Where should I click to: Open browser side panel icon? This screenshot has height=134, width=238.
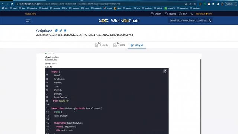[x=218, y=4]
